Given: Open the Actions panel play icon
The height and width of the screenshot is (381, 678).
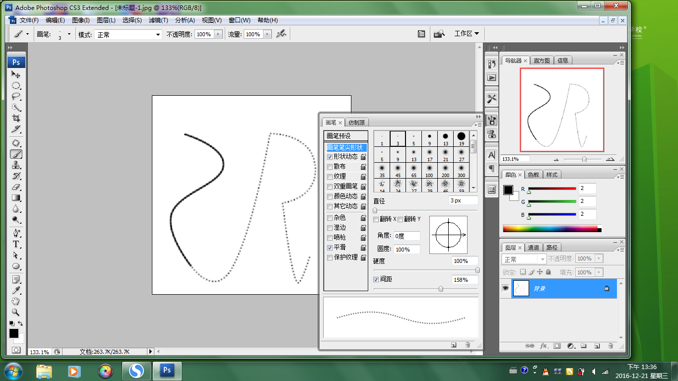Looking at the screenshot, I should coord(491,77).
